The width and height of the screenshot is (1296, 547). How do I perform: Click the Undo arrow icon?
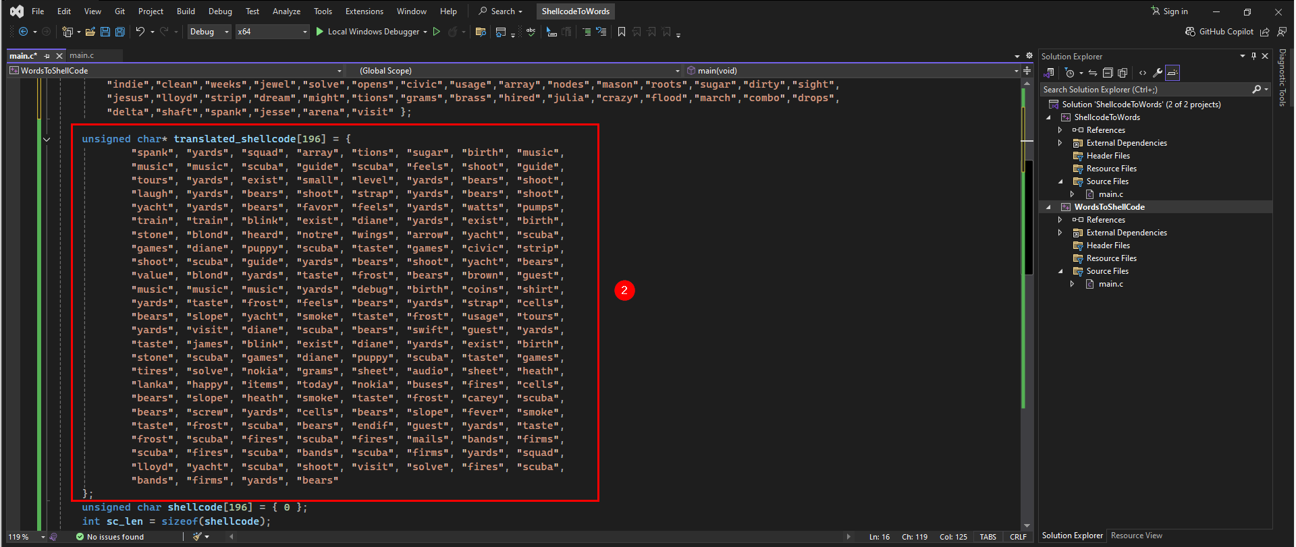pos(140,32)
